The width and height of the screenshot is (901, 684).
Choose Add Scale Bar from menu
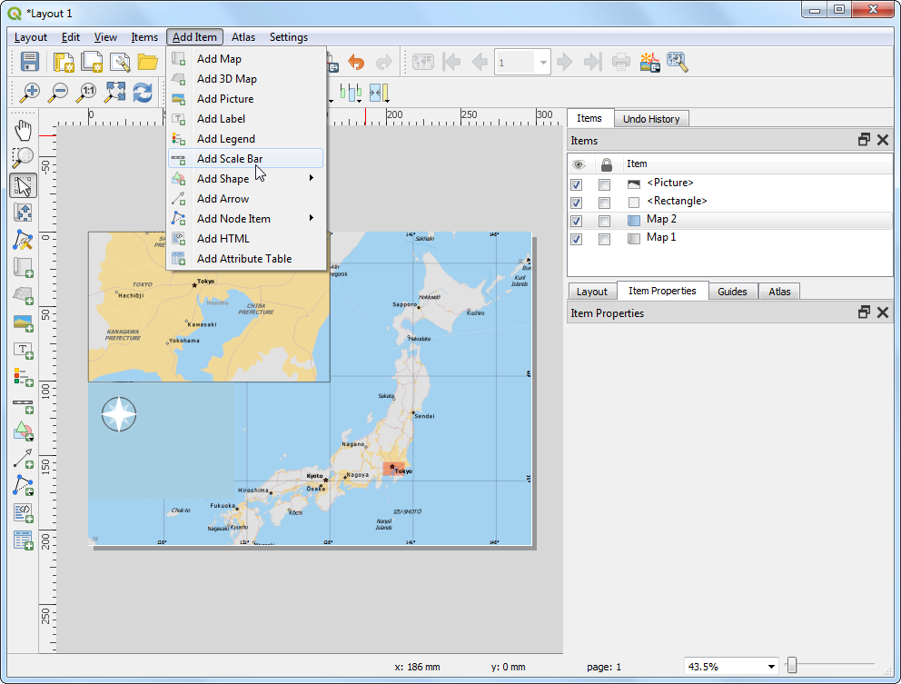click(x=230, y=159)
